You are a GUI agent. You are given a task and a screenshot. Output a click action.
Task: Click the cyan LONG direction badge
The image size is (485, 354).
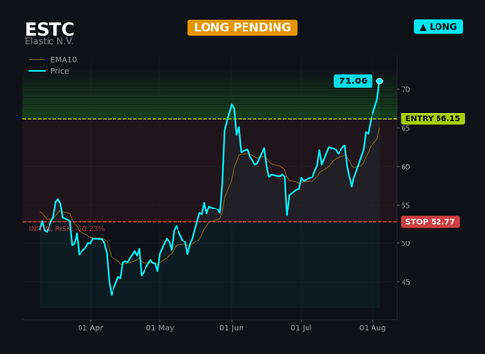(x=438, y=27)
